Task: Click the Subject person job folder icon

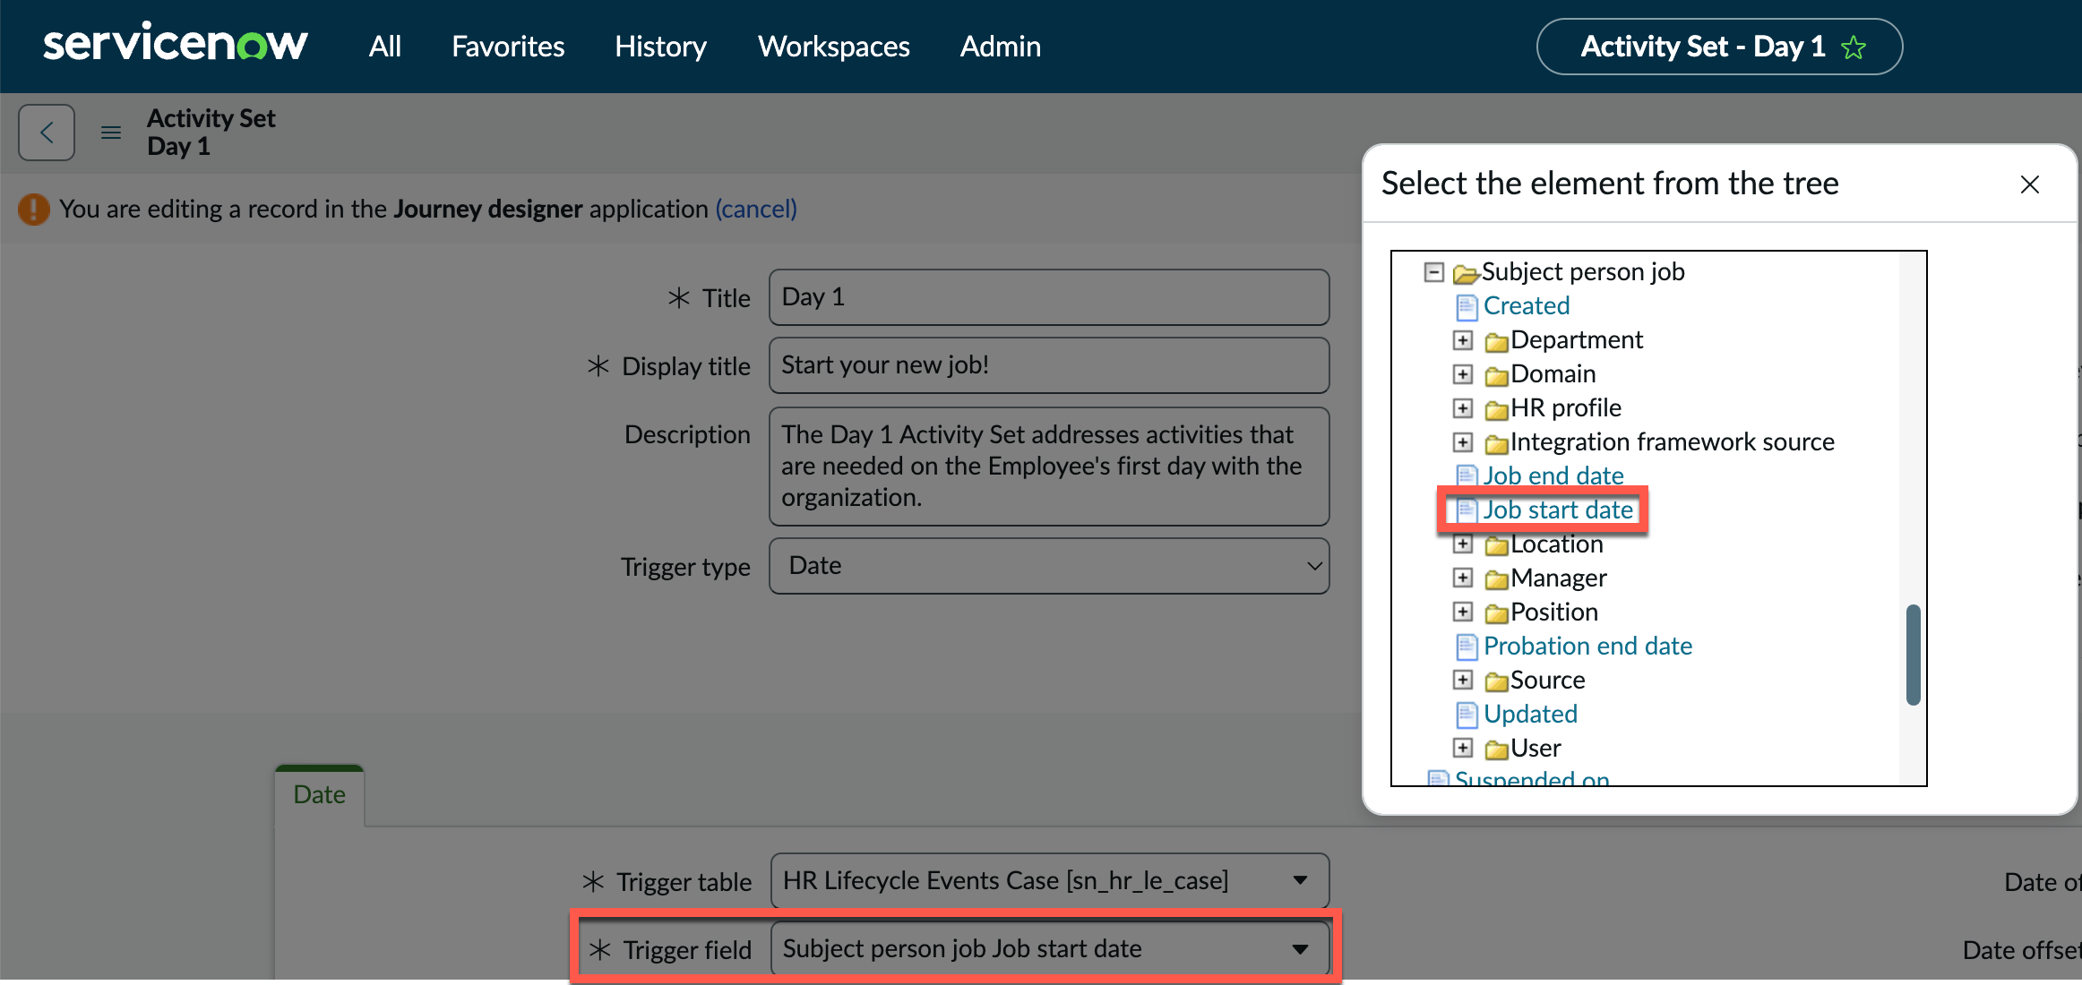Action: tap(1466, 272)
